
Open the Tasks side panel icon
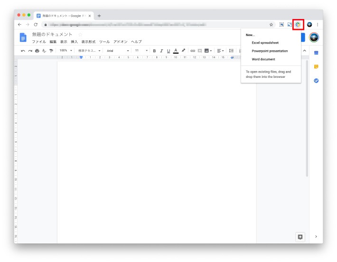(316, 81)
